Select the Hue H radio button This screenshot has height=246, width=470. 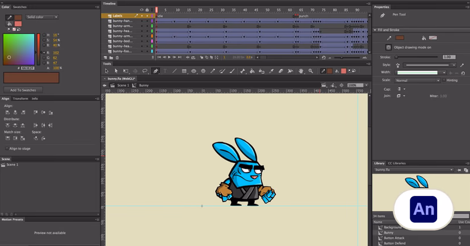point(44,35)
